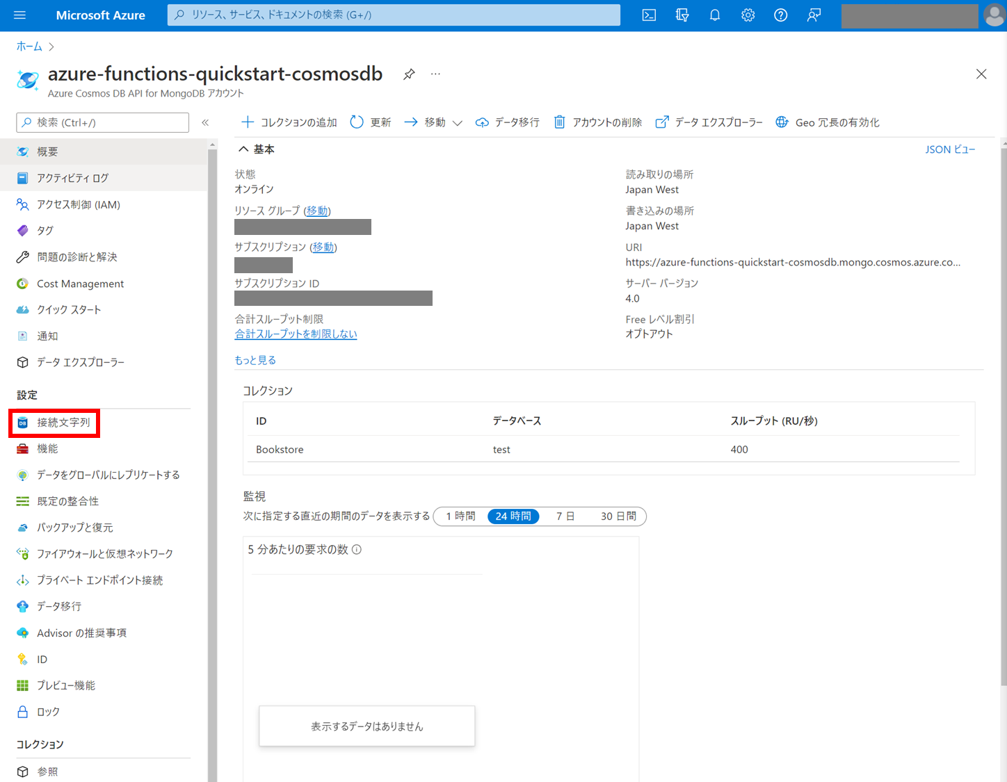
Task: Open 合計スループットを制限しない link
Action: coord(296,334)
